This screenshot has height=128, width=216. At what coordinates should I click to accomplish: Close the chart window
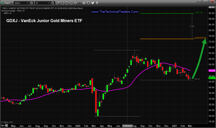pos(213,1)
